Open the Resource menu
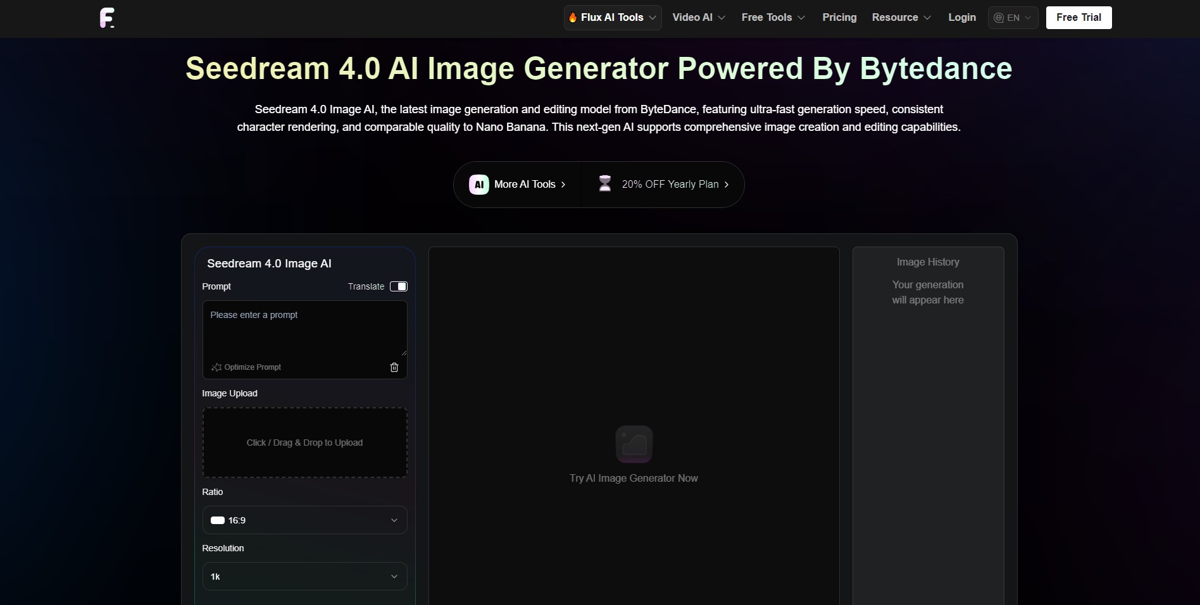Viewport: 1200px width, 605px height. (901, 18)
